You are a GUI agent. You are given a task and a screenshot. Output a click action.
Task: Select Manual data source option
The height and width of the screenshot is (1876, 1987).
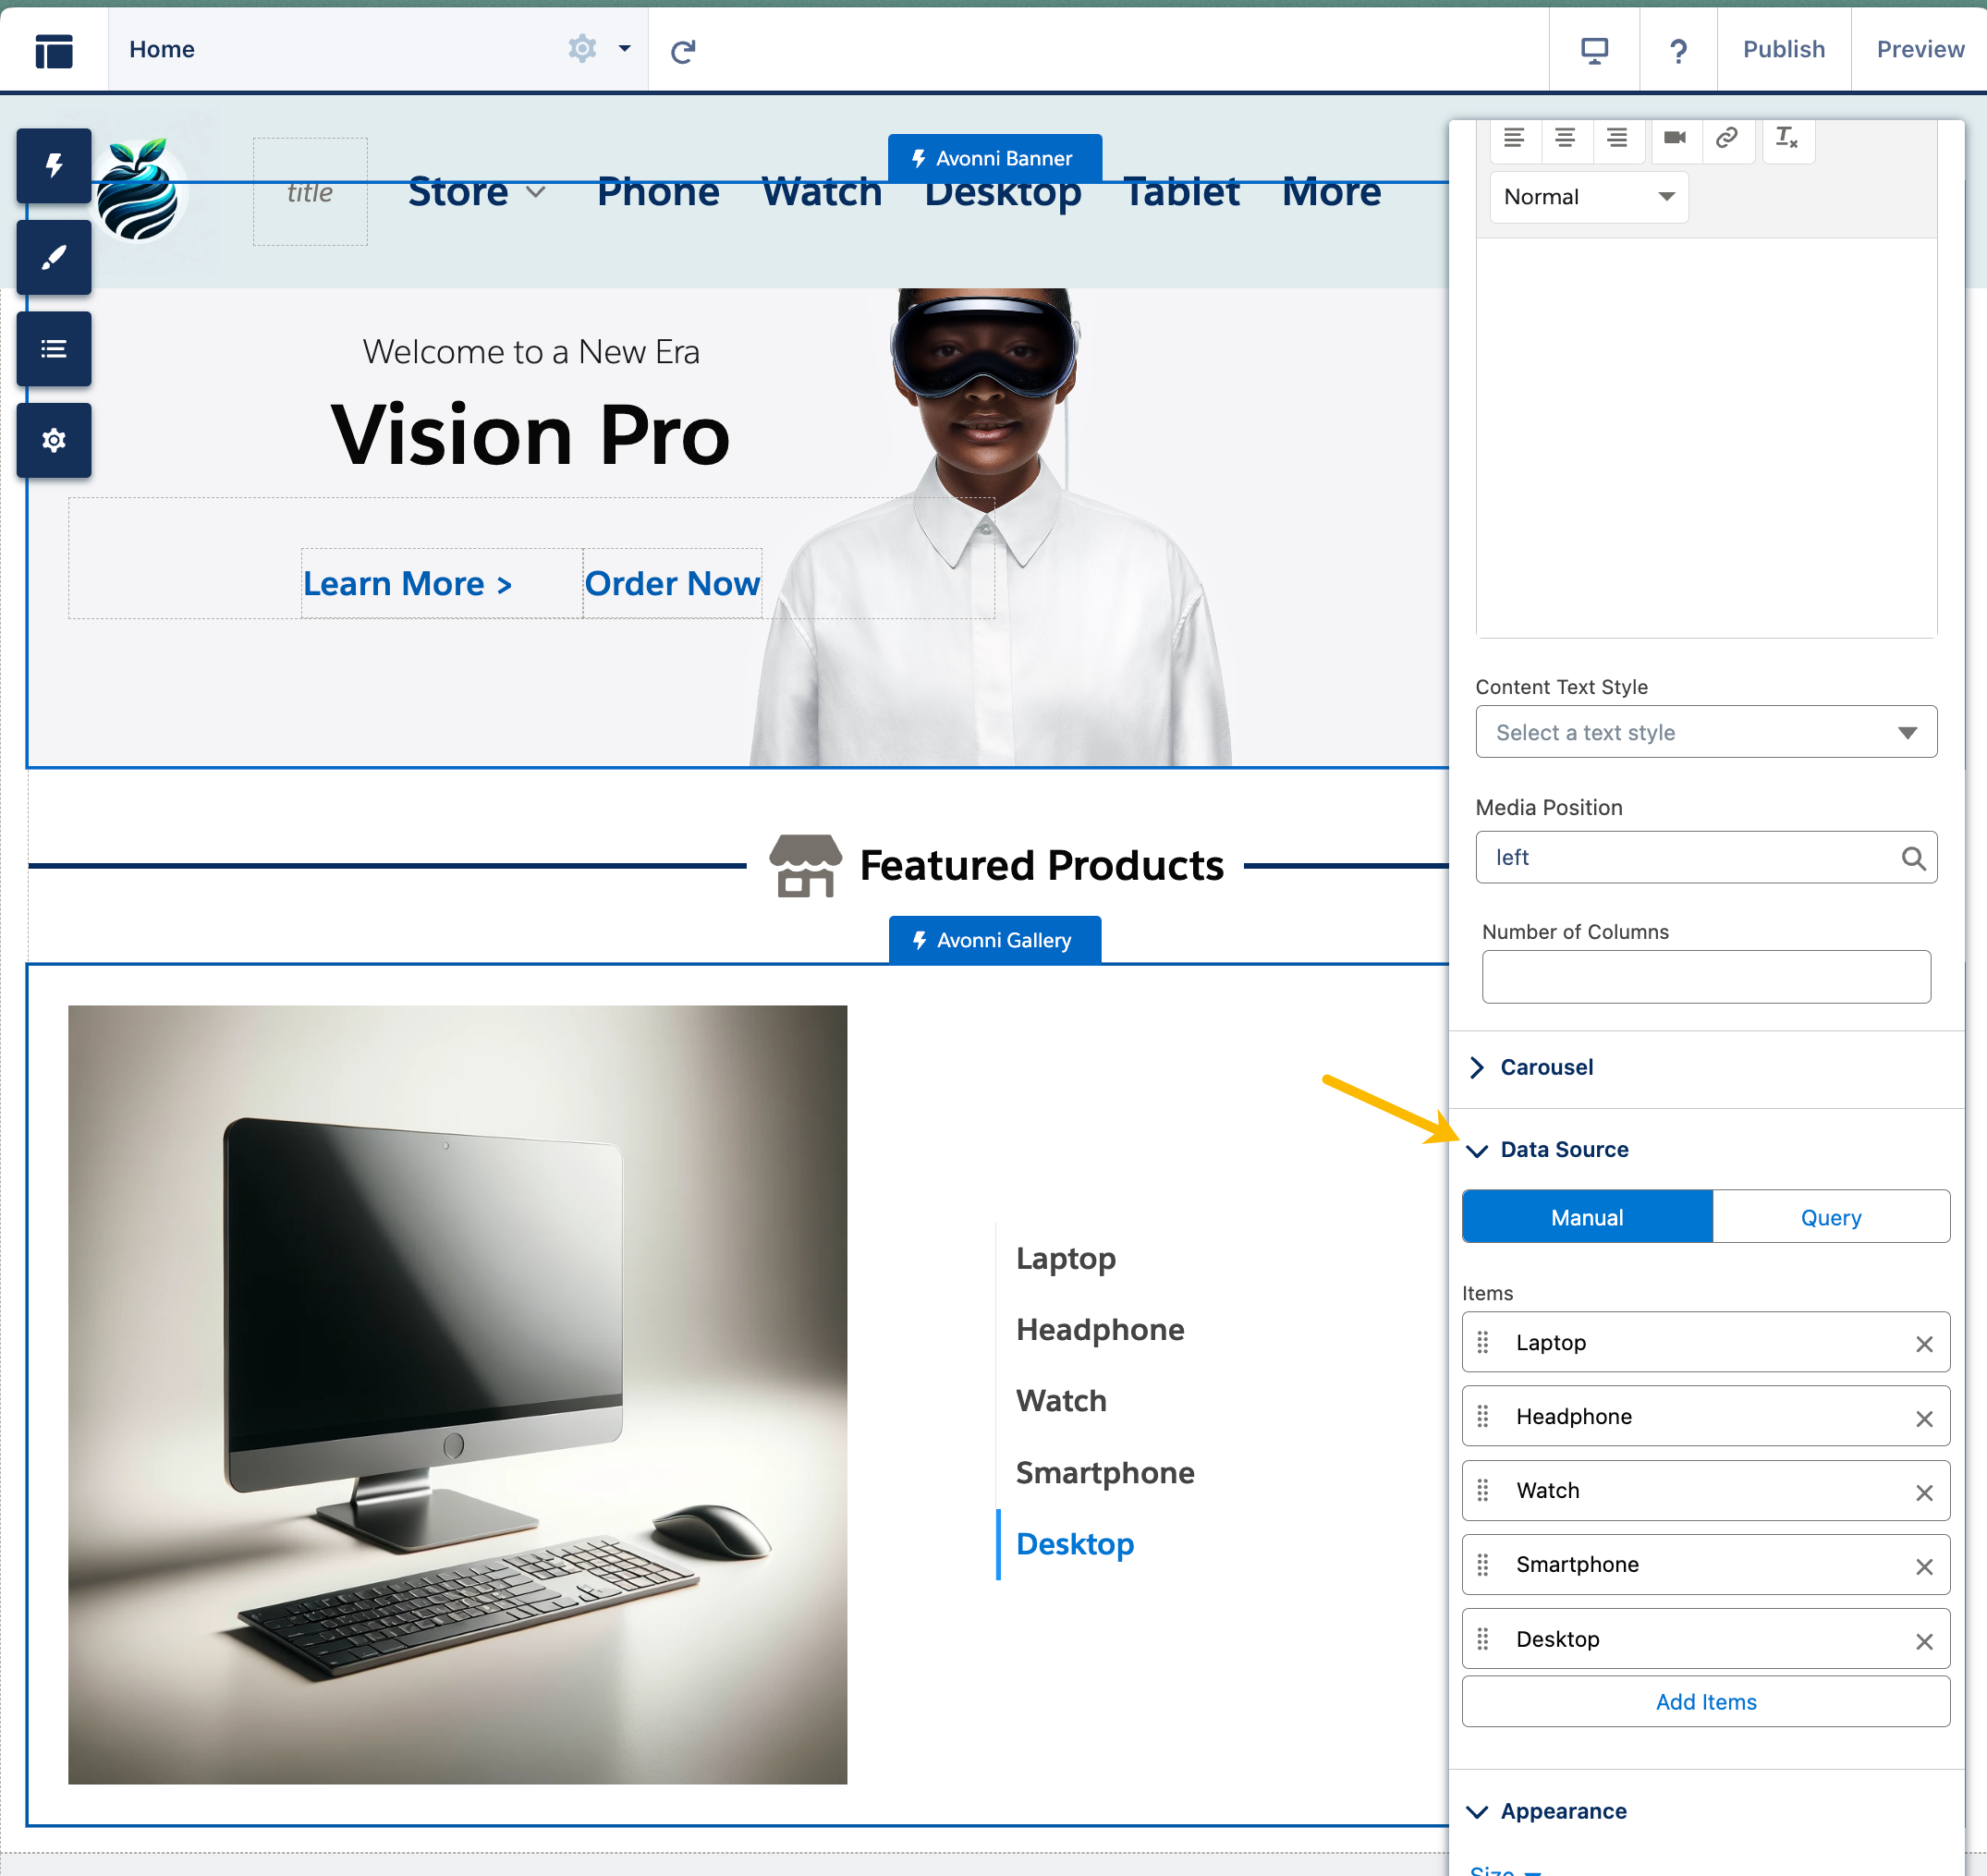[x=1587, y=1217]
